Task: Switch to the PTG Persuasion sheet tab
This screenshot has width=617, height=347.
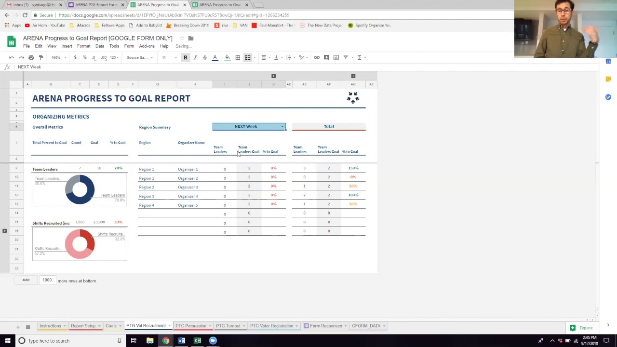Action: click(x=191, y=326)
